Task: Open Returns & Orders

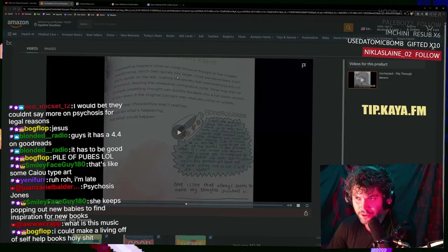Action: click(x=413, y=28)
